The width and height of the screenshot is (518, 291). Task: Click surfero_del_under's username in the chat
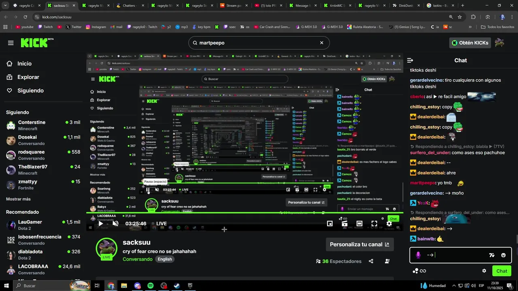click(x=430, y=153)
